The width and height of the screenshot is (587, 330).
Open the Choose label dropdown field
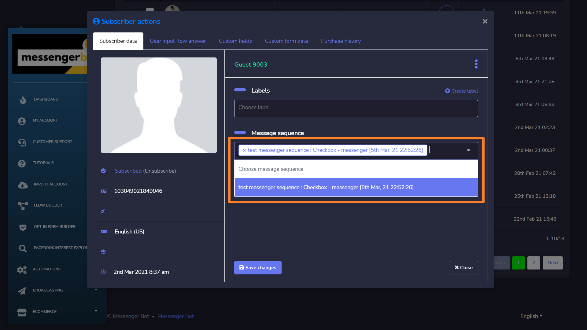[x=356, y=108]
